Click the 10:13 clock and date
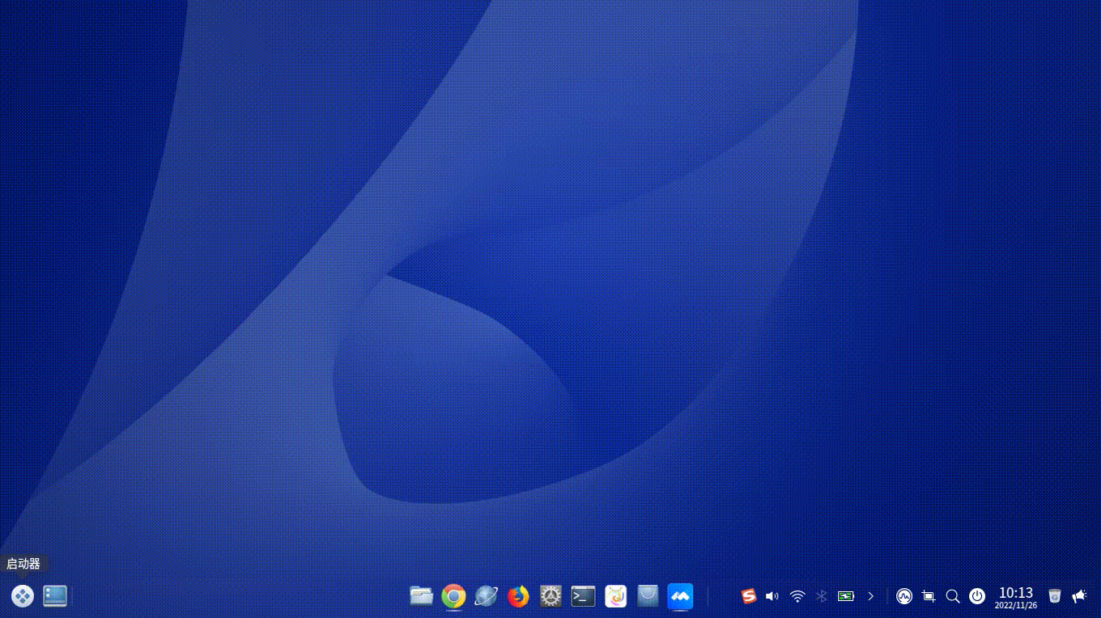1101x618 pixels. coord(1015,597)
